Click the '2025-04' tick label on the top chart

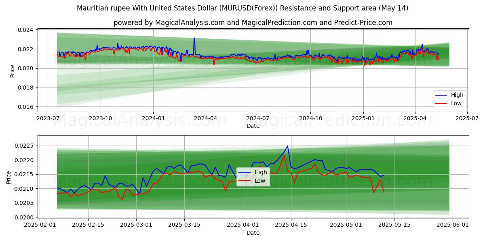[415, 119]
